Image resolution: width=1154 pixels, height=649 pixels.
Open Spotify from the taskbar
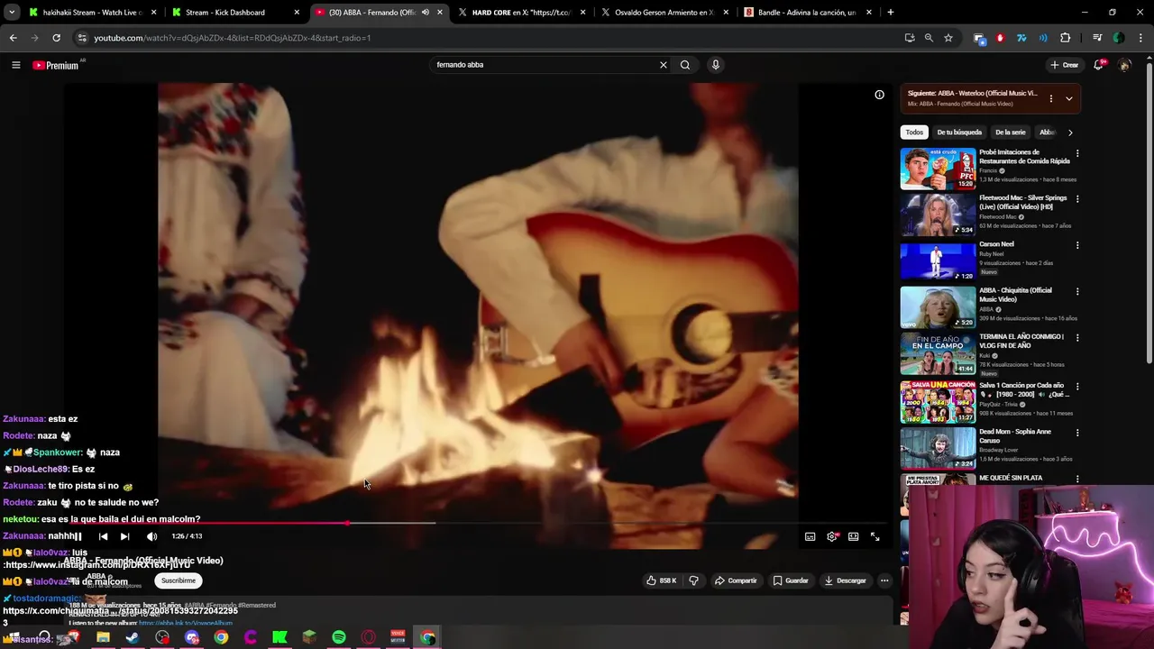click(x=338, y=637)
